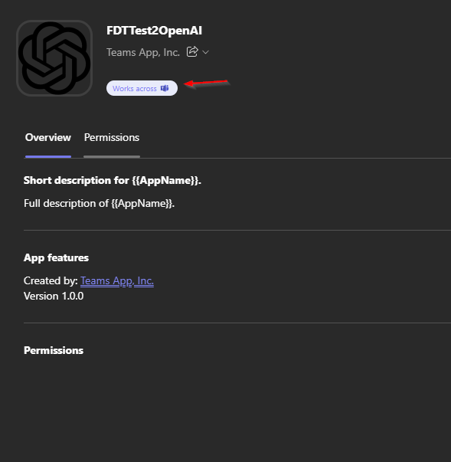Open the Teams App, Inc. hyperlink
451x462 pixels.
(117, 280)
